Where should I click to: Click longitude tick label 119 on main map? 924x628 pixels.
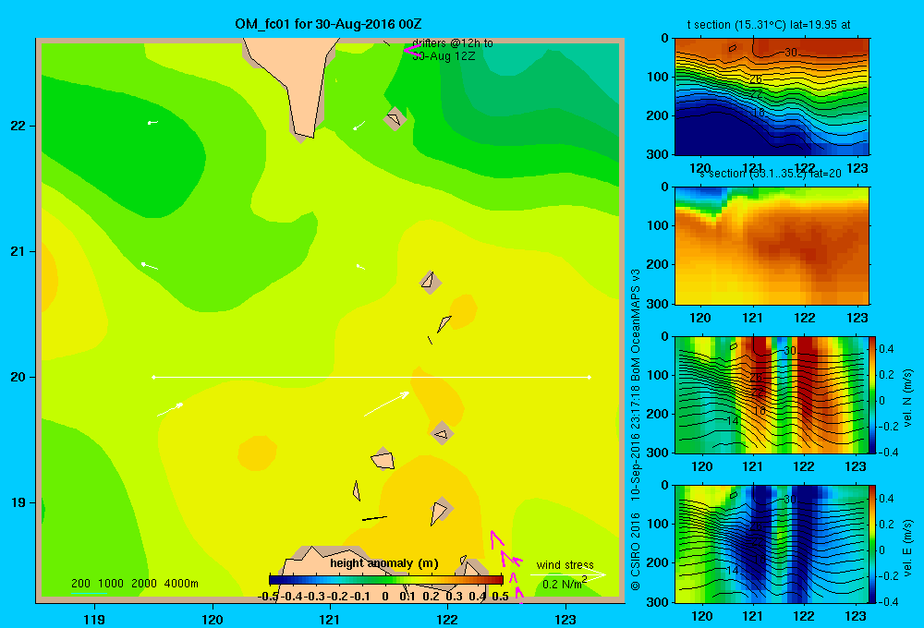click(94, 619)
